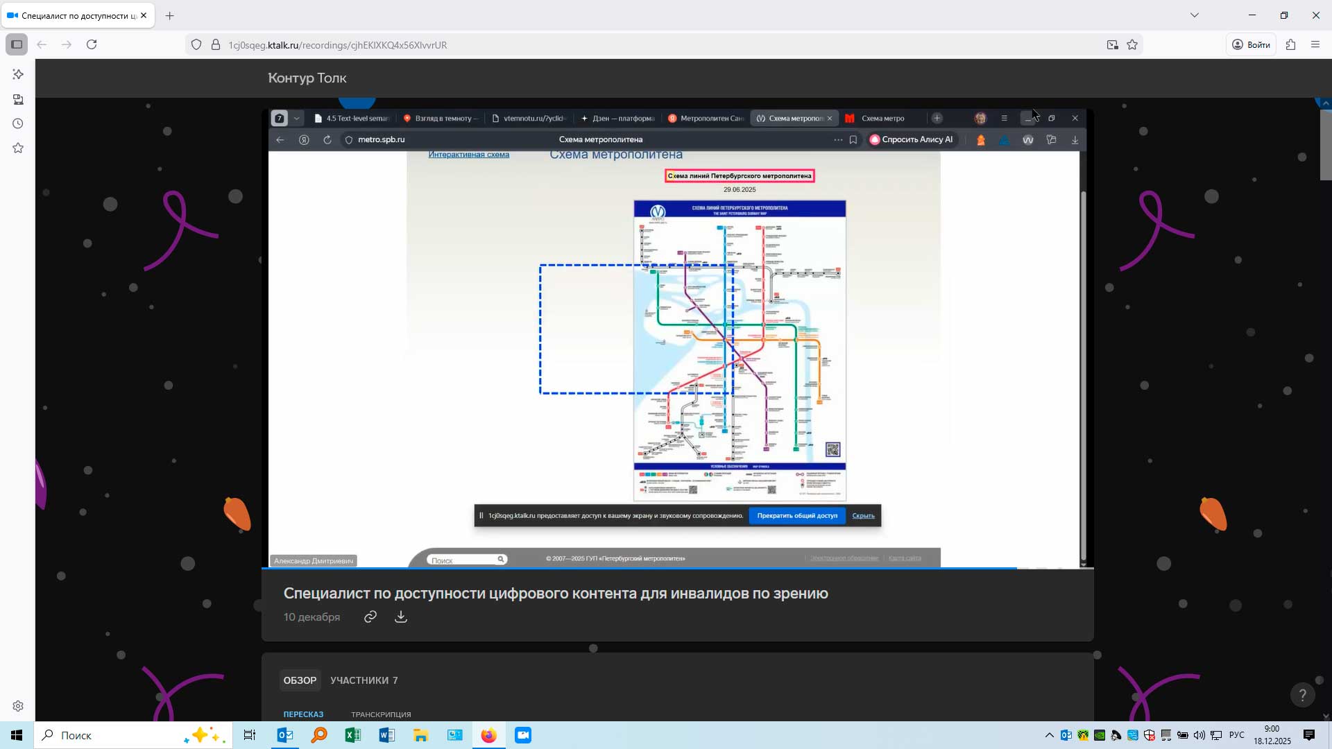Expand the list all tabs chevron

(1194, 15)
